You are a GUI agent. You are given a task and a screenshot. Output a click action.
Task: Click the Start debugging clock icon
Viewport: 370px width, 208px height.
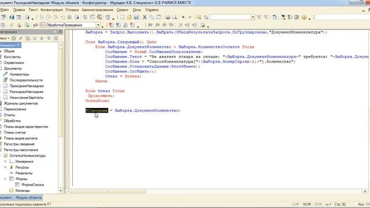108,17
